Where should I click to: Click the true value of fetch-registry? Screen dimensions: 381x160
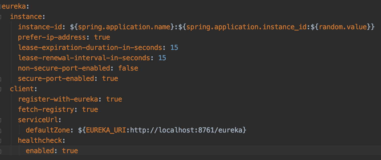[90, 110]
